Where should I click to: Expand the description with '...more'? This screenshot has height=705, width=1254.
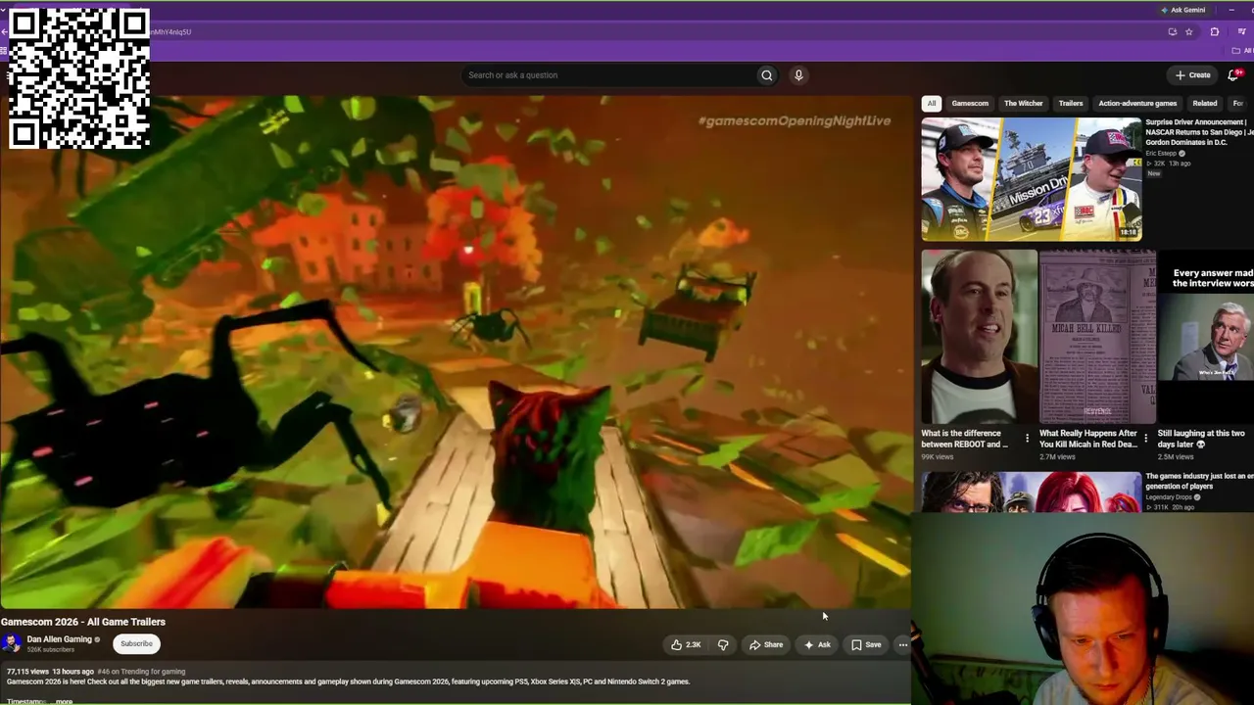[63, 701]
